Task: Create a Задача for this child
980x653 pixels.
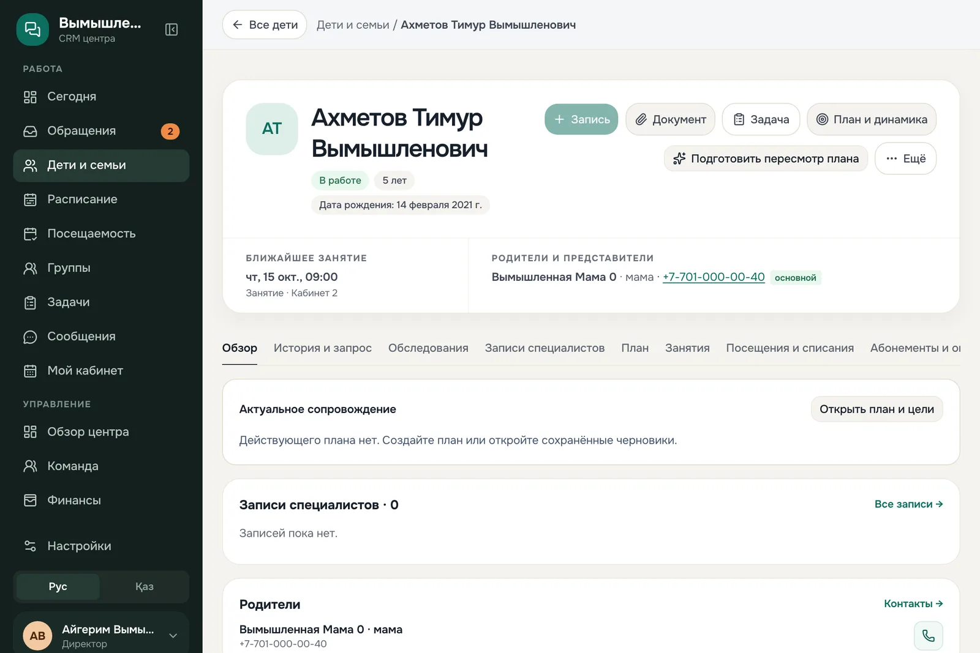Action: (x=761, y=119)
